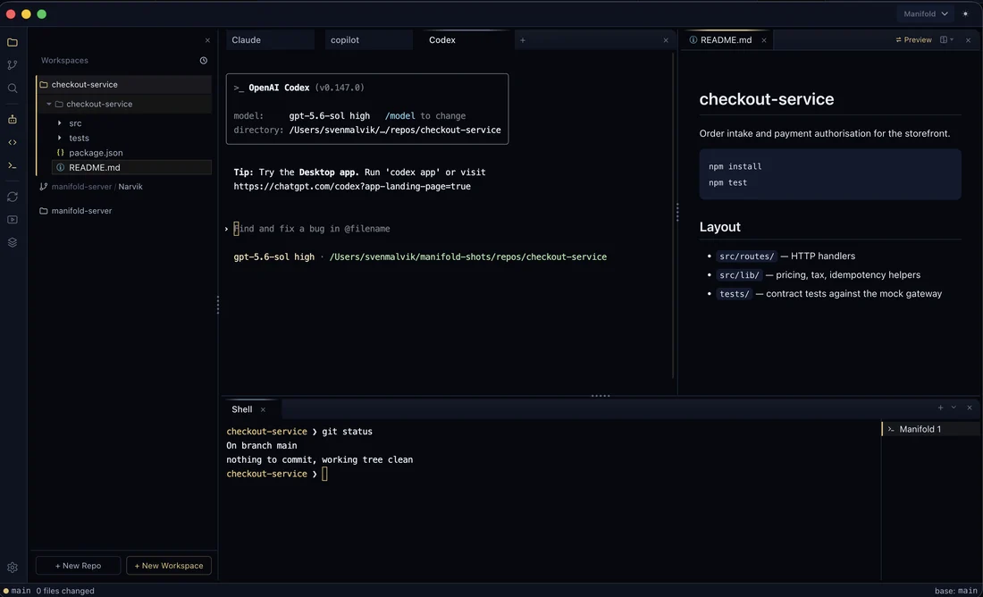
Task: Open the stacked layers icon in the activity bar
Action: pyautogui.click(x=12, y=243)
